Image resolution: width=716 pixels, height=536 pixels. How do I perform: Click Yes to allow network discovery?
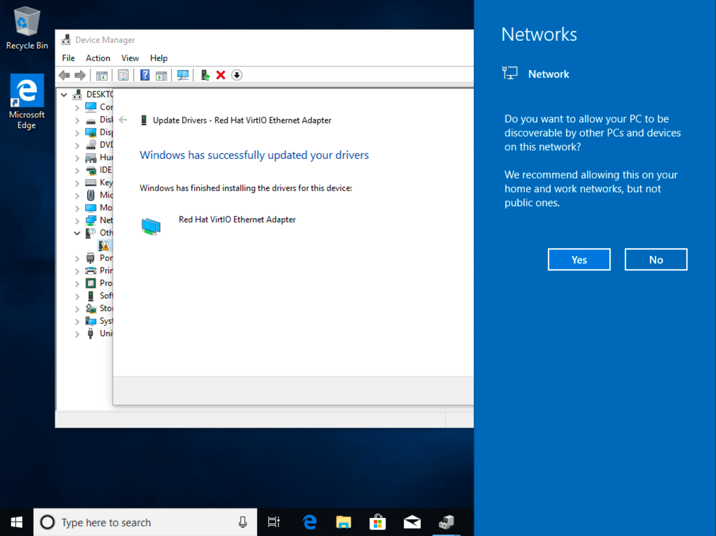point(579,259)
